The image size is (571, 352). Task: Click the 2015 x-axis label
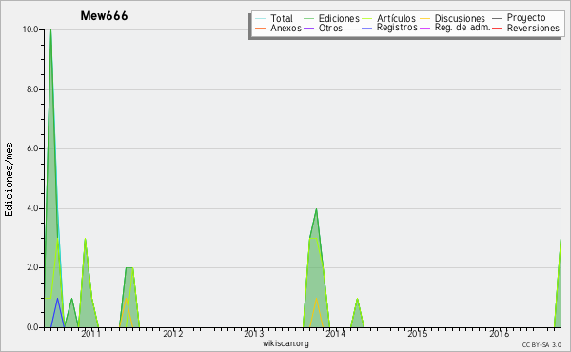(418, 333)
